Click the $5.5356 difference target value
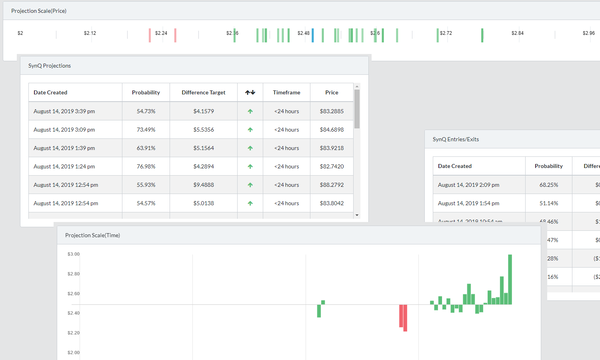Image resolution: width=600 pixels, height=360 pixels. click(204, 130)
